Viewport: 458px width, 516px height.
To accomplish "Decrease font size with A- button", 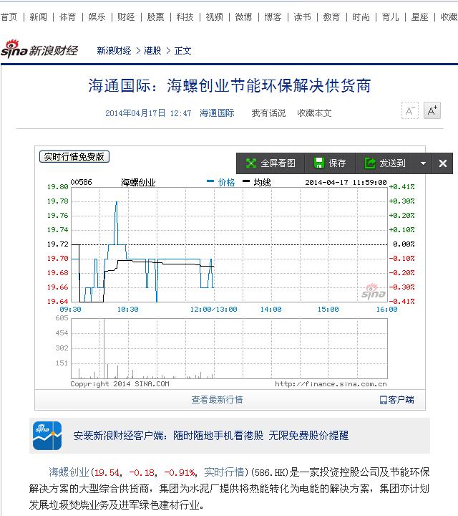I will pyautogui.click(x=410, y=110).
